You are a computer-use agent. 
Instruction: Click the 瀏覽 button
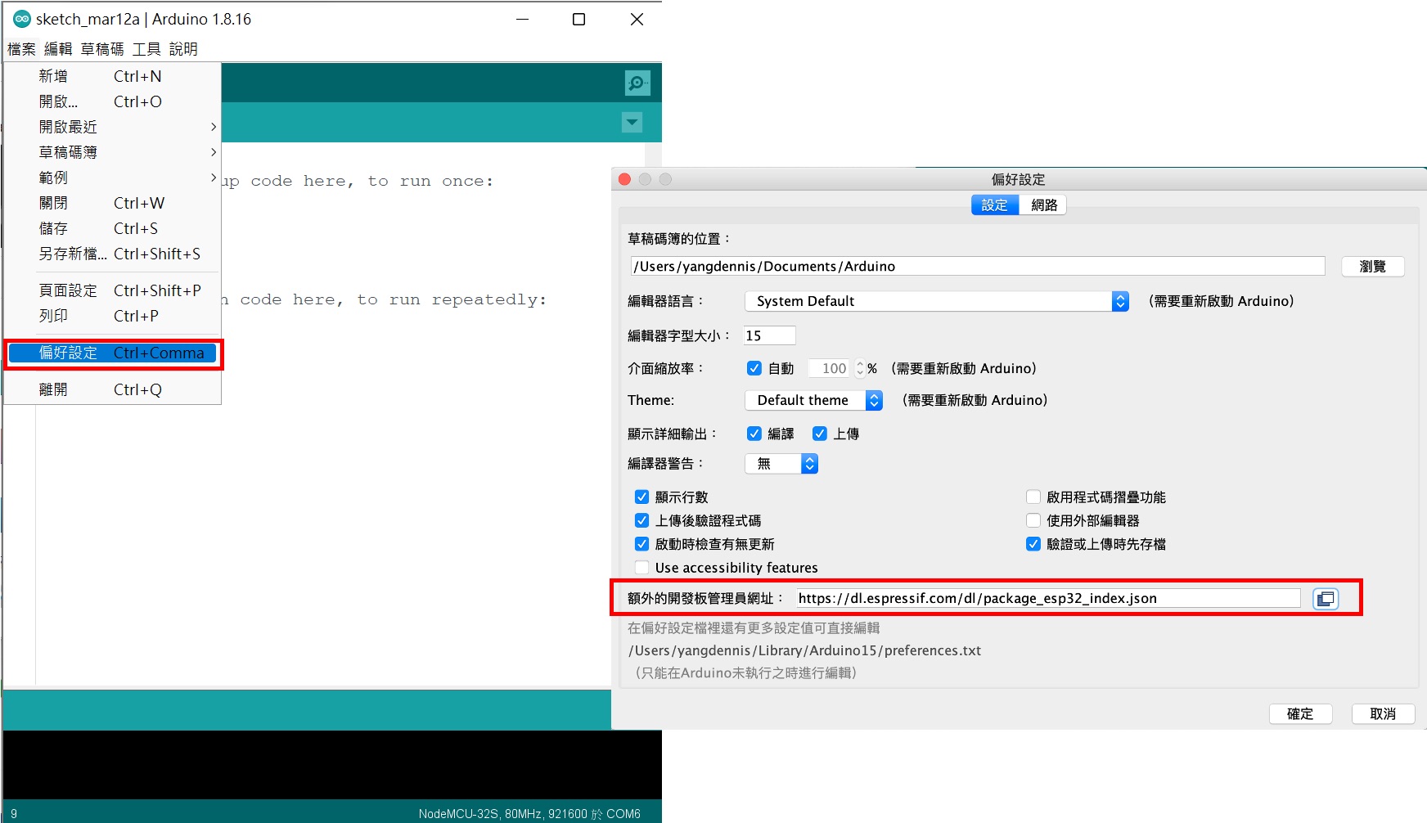(x=1372, y=266)
